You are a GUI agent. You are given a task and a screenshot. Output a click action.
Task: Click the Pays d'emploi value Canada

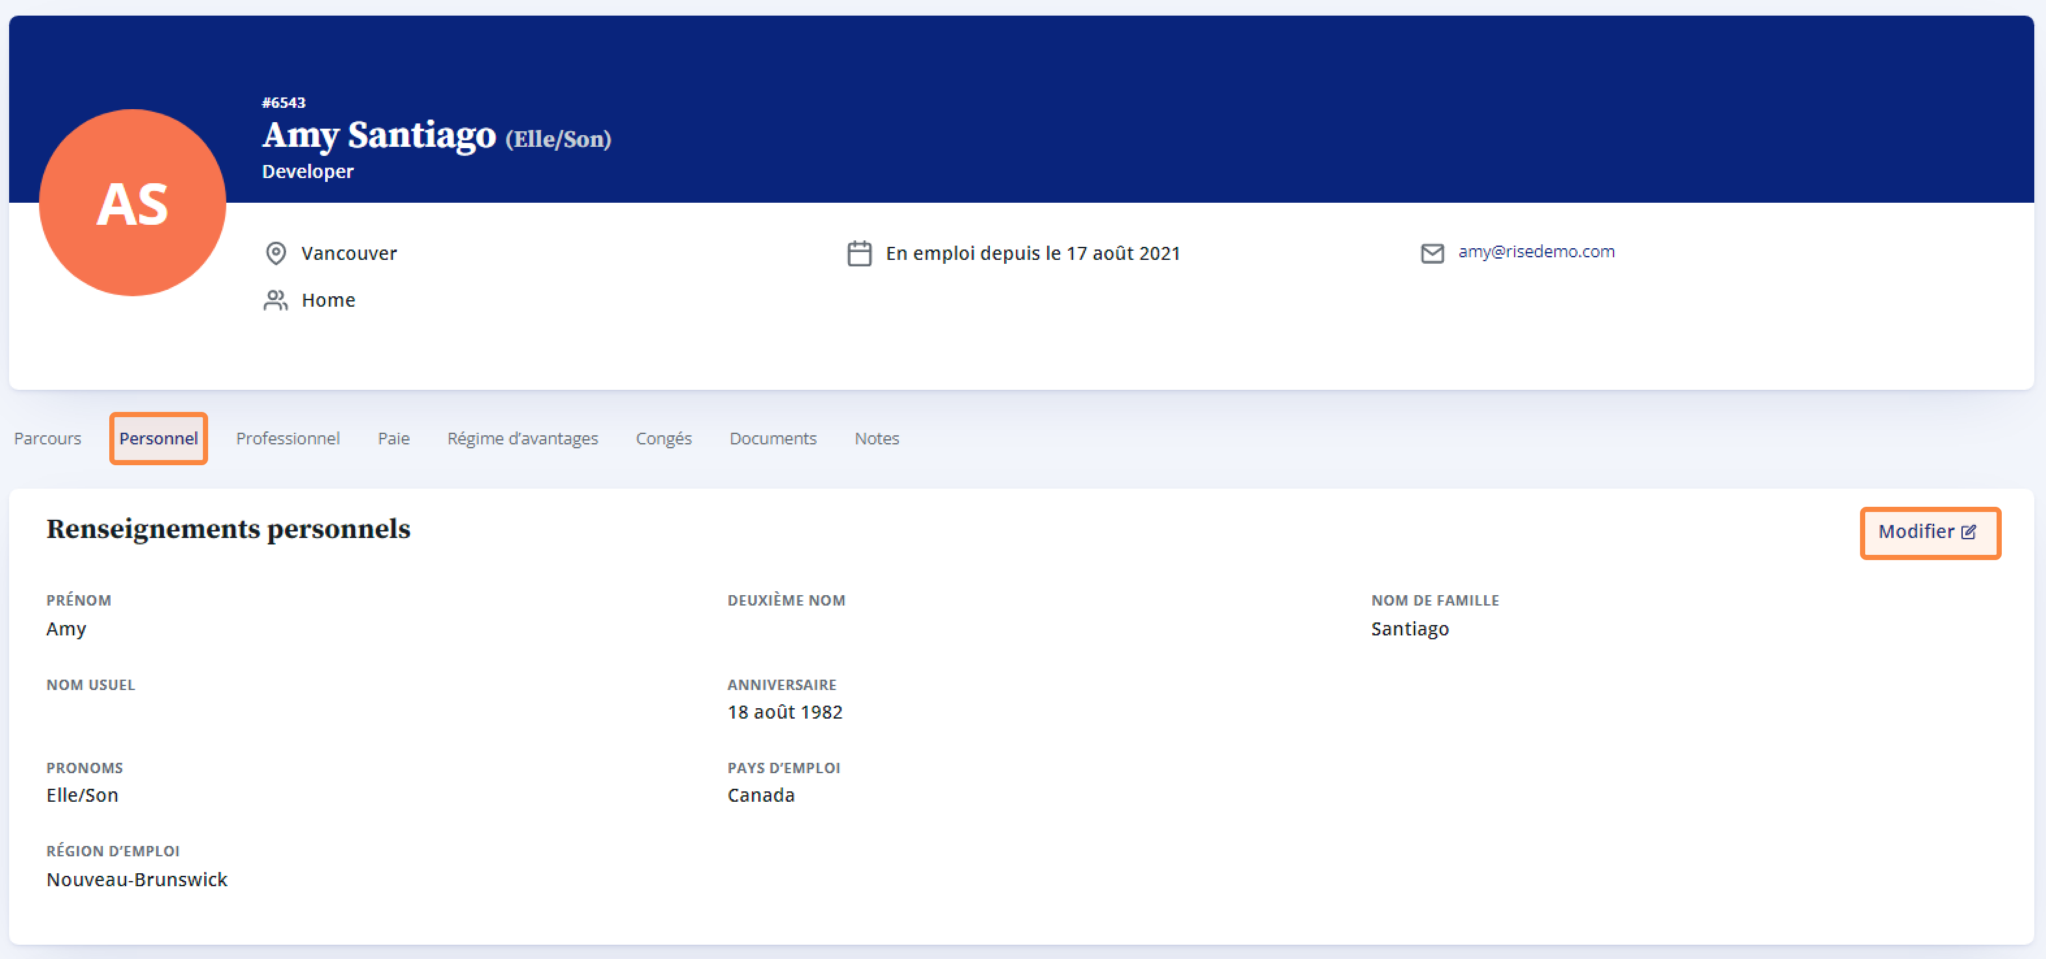pyautogui.click(x=761, y=795)
